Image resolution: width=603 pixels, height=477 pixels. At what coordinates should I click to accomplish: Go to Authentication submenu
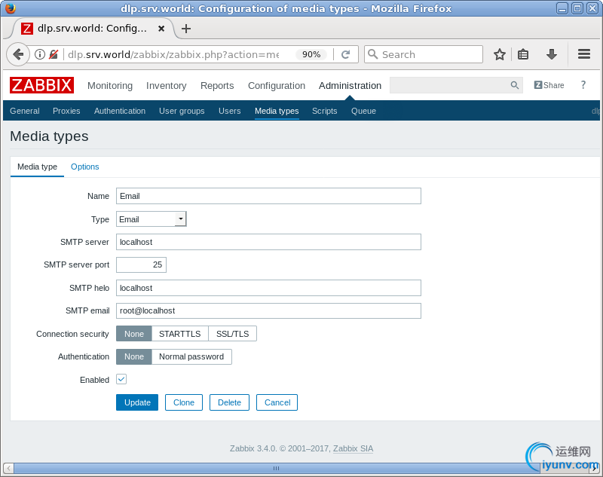coord(120,111)
